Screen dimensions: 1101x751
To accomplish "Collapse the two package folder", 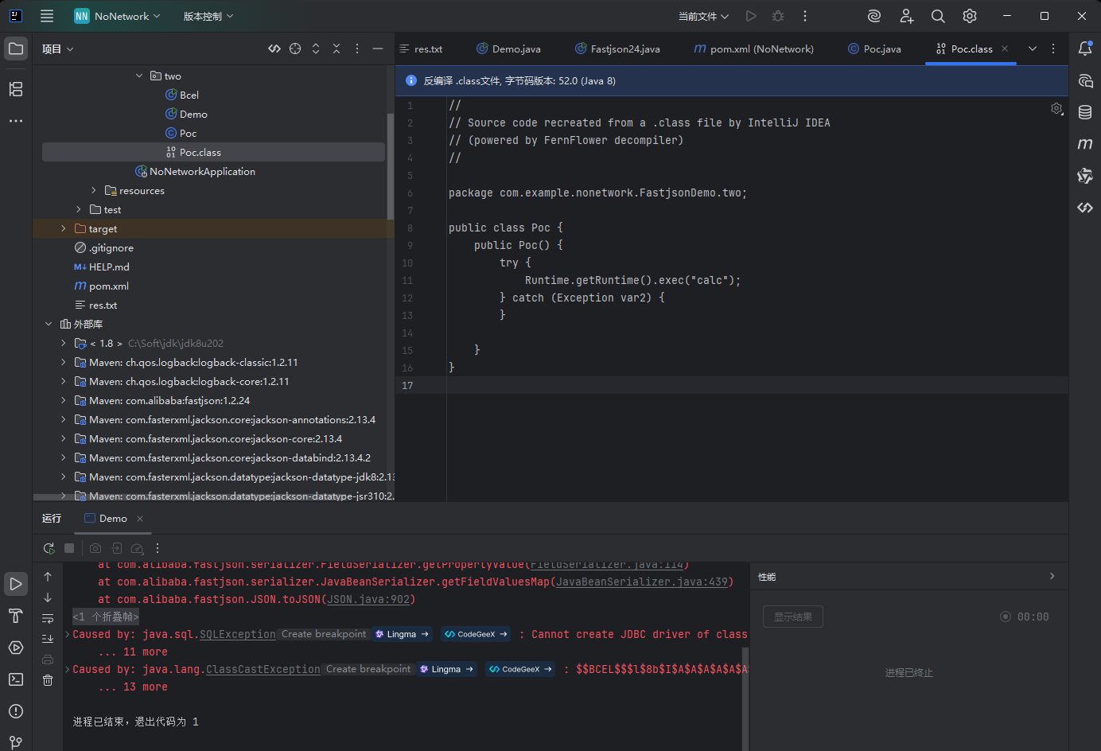I will pos(139,76).
